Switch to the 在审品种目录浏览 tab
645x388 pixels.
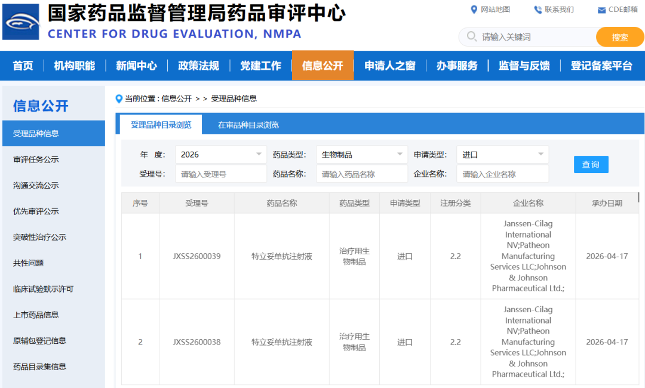click(248, 125)
